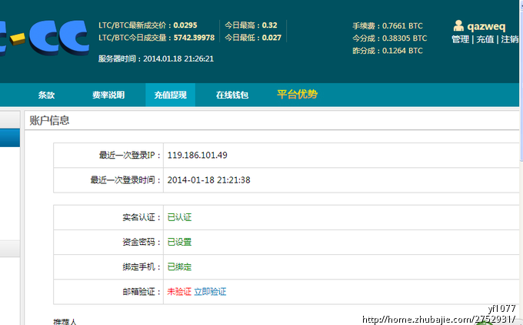The image size is (523, 325).
Task: Click the 充值 link under the username
Action: [x=485, y=39]
